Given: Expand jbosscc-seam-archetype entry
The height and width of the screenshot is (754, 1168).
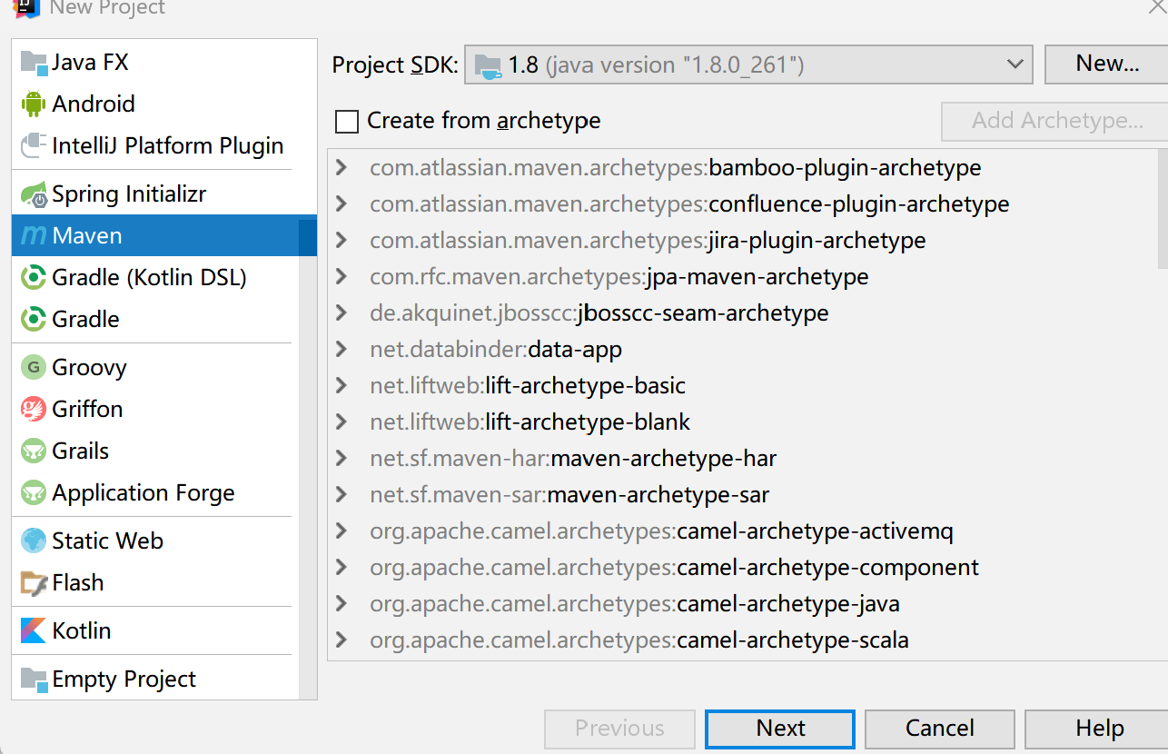Looking at the screenshot, I should [341, 313].
